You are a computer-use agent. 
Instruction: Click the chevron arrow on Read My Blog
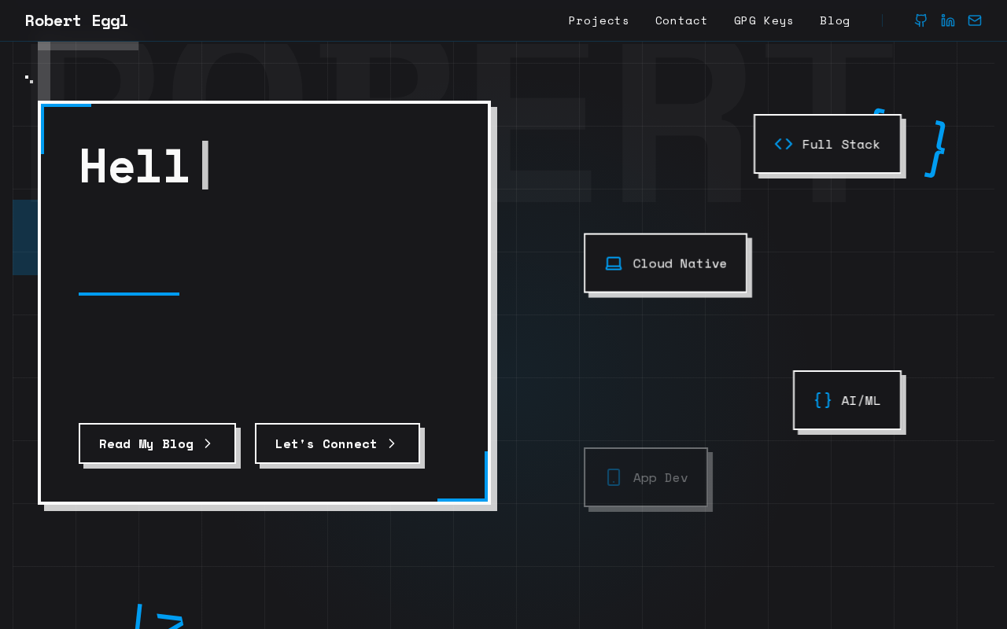[x=208, y=443]
